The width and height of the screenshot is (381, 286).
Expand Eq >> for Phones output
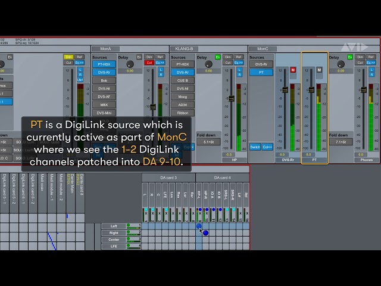click(x=371, y=63)
